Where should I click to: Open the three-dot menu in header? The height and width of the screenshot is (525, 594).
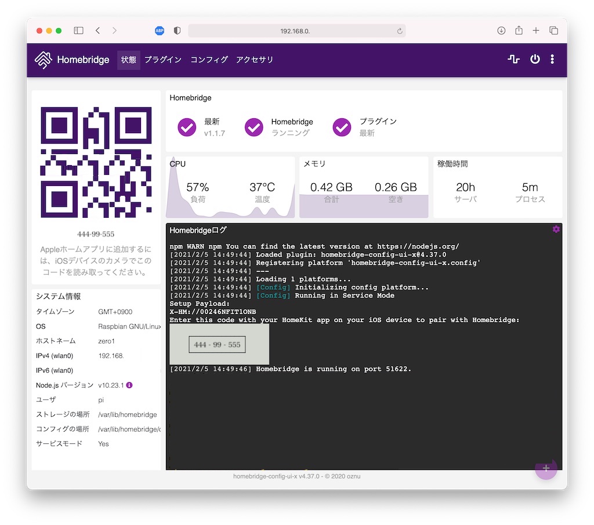coord(552,59)
